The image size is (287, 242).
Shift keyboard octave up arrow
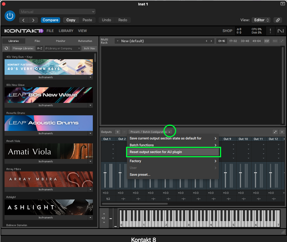(x=104, y=214)
